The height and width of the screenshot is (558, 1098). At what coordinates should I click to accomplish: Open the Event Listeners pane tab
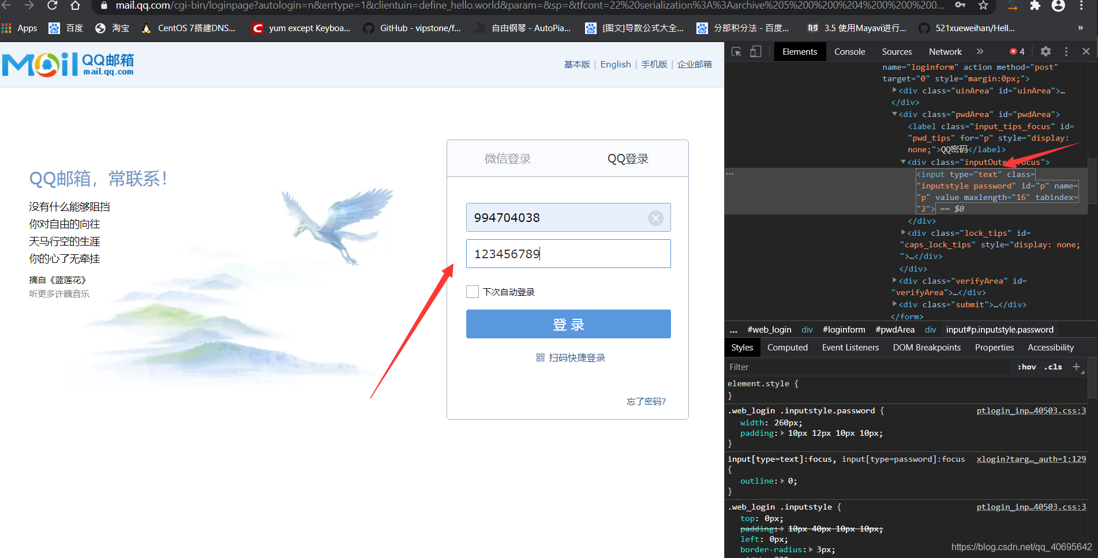click(x=850, y=348)
